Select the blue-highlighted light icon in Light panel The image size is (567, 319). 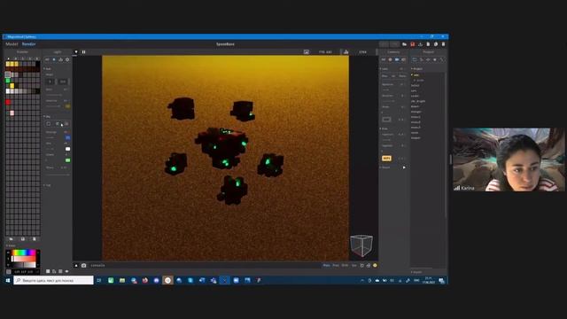point(54,59)
